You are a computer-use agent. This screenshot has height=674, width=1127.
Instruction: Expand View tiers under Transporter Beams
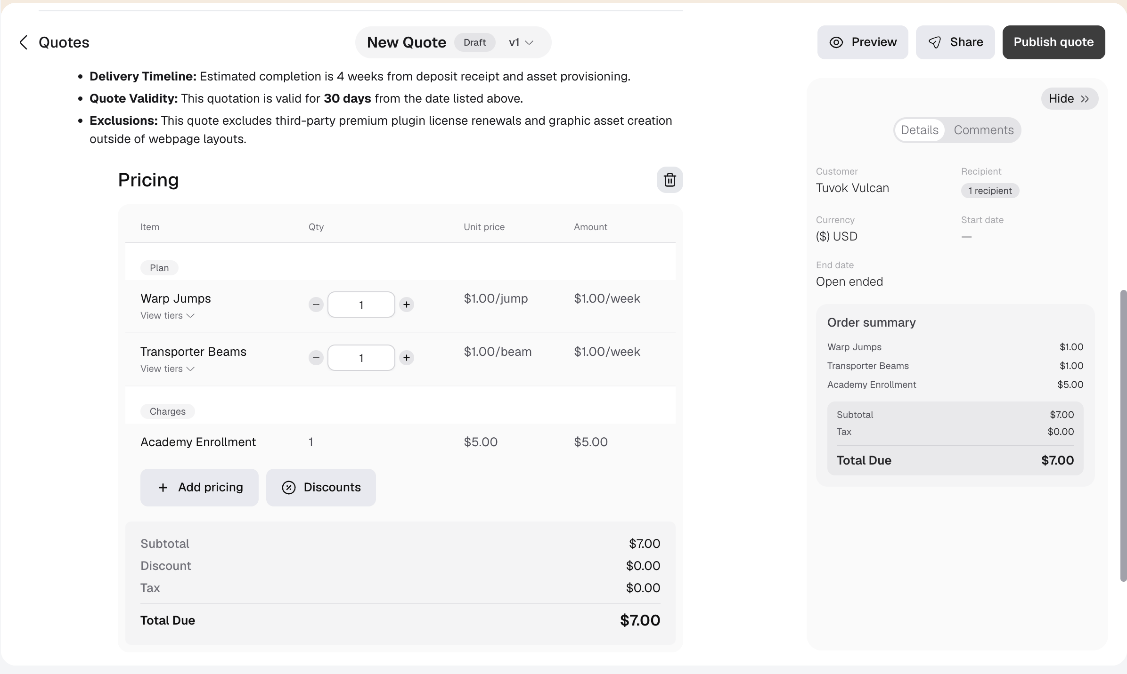point(167,369)
